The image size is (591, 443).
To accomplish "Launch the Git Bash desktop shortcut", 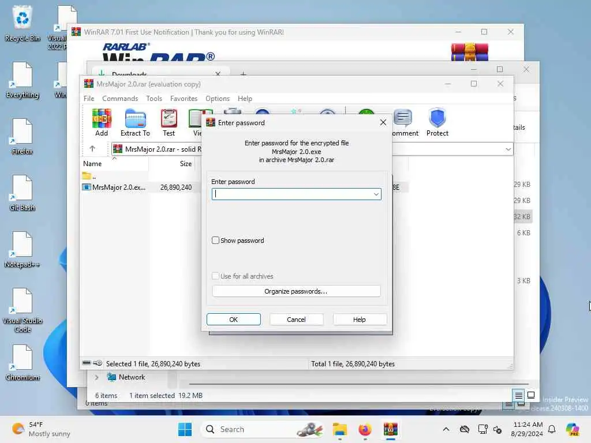I will (x=23, y=193).
